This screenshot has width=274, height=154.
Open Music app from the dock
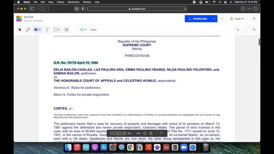[77, 147]
